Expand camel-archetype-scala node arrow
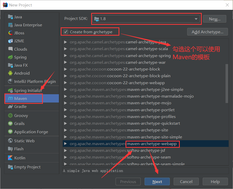The height and width of the screenshot is (189, 233). [x=65, y=49]
